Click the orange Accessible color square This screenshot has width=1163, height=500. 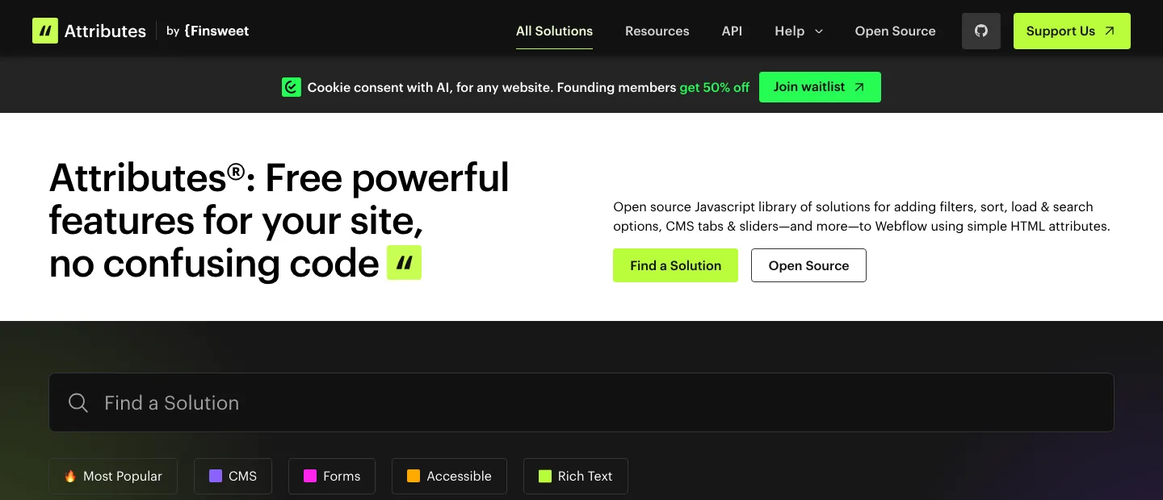click(414, 476)
